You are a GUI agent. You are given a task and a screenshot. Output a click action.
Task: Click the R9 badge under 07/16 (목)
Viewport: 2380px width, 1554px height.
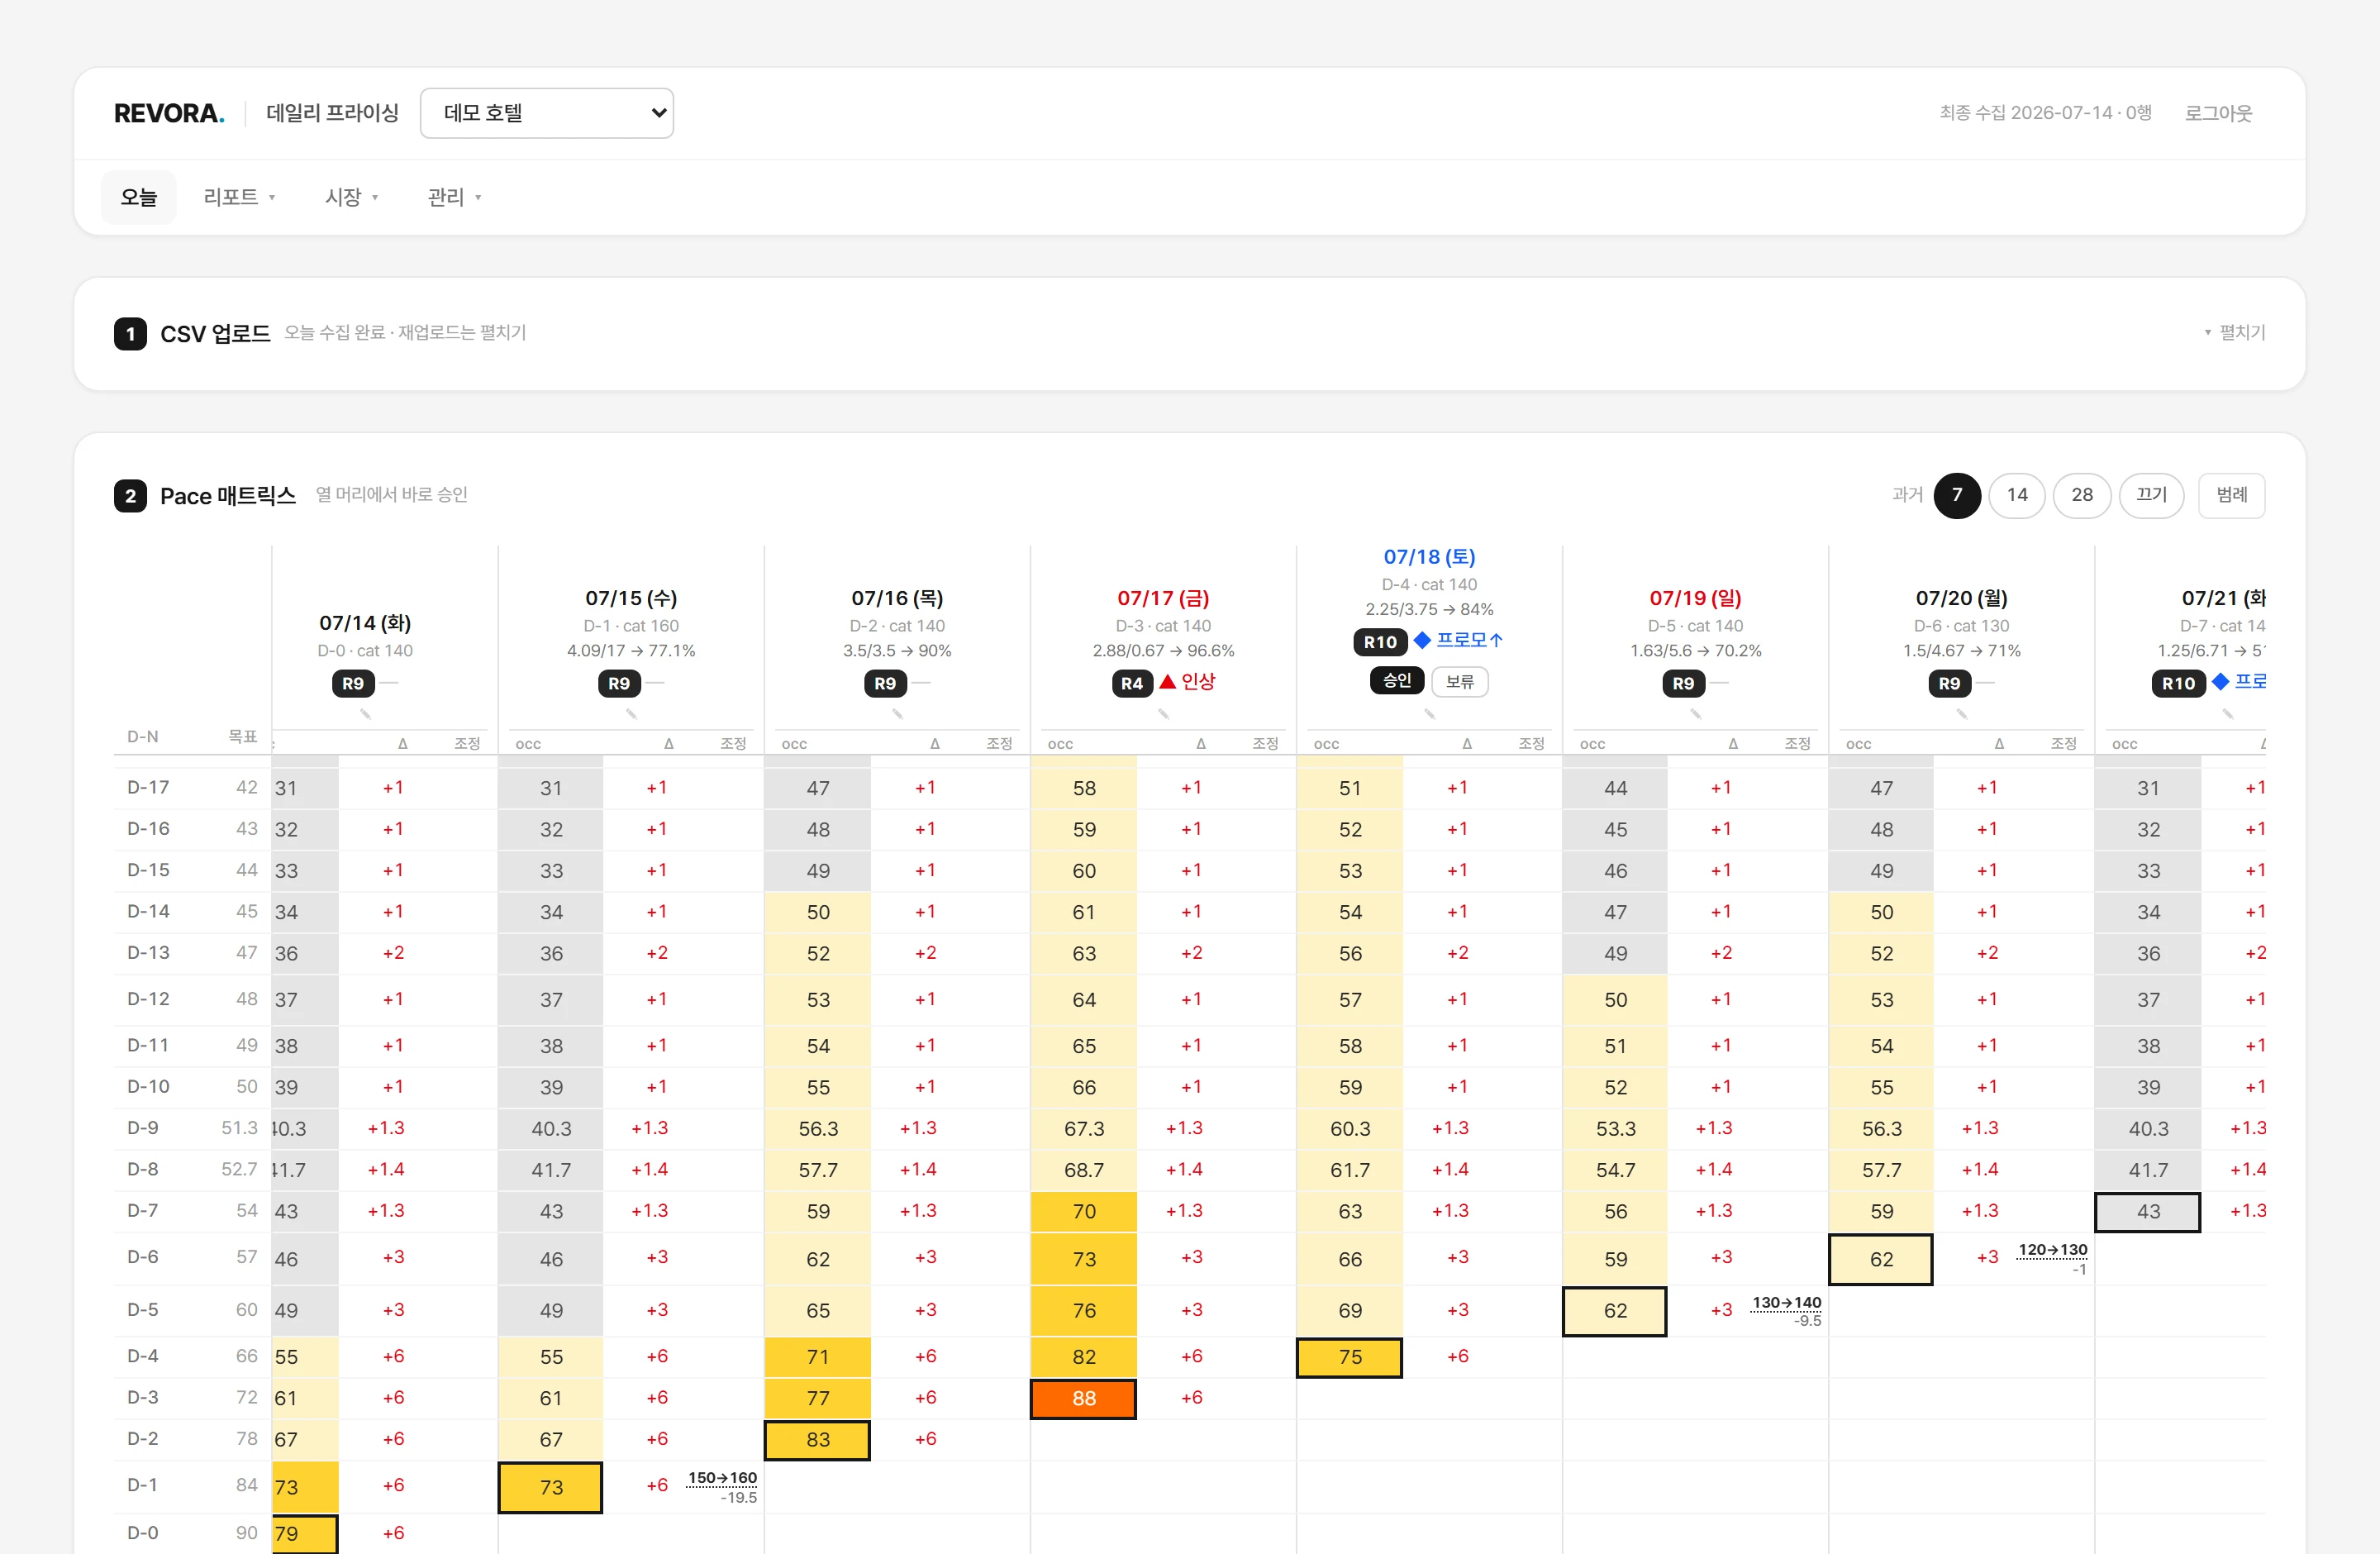pyautogui.click(x=885, y=683)
